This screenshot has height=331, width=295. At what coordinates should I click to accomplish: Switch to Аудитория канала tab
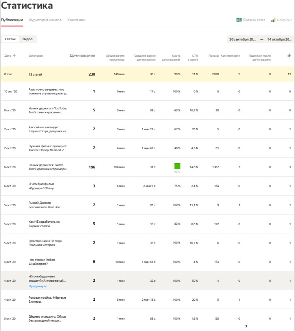click(45, 20)
